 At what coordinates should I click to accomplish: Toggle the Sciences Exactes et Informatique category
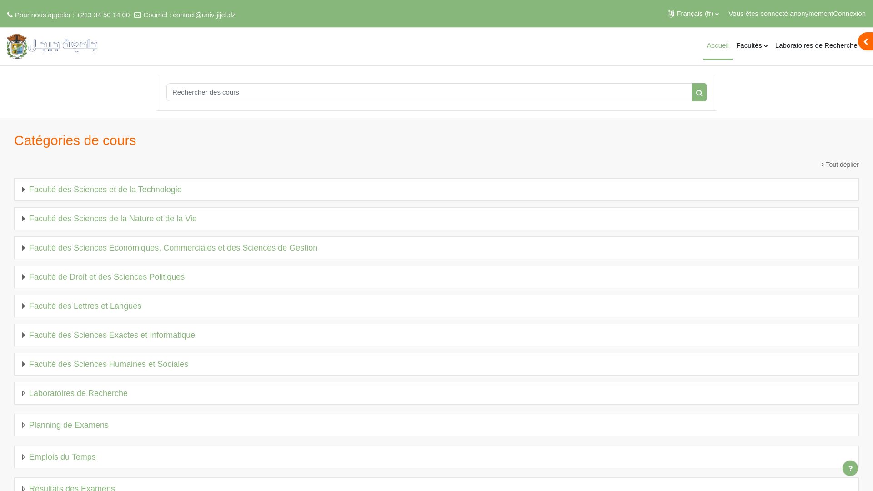pyautogui.click(x=24, y=335)
